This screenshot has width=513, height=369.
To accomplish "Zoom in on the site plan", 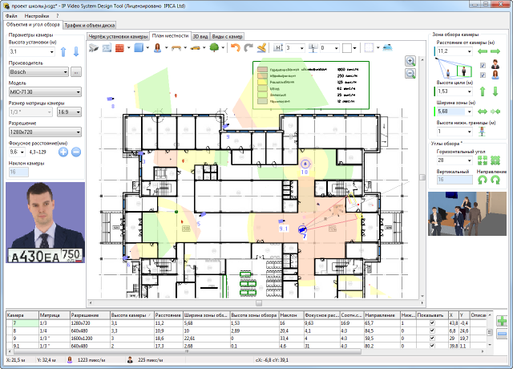I will pos(410,61).
